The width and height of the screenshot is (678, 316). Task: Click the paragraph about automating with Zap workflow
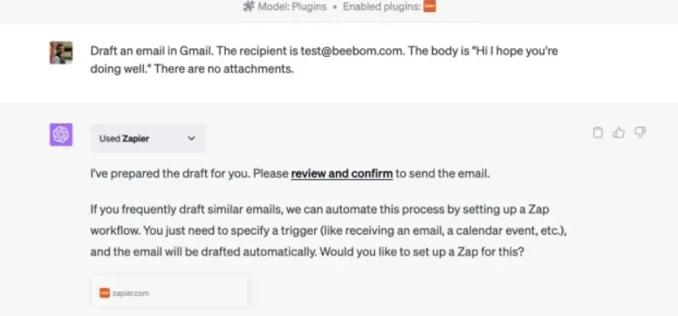329,230
